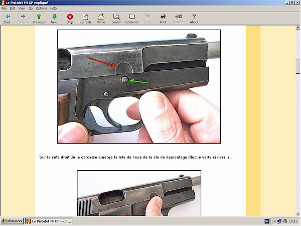Jump to the Next page

pos(54,19)
